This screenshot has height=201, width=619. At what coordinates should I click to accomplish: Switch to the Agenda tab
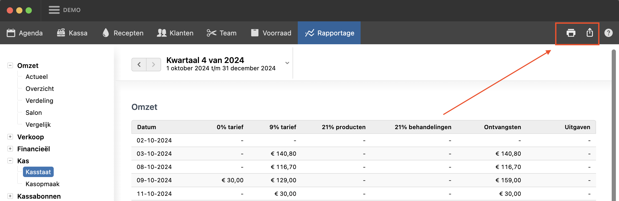(x=25, y=33)
